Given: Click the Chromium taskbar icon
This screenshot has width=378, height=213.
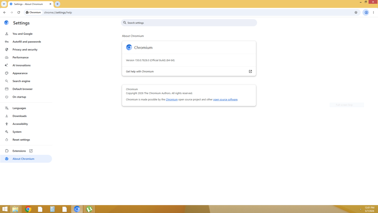Looking at the screenshot, I should (77, 209).
